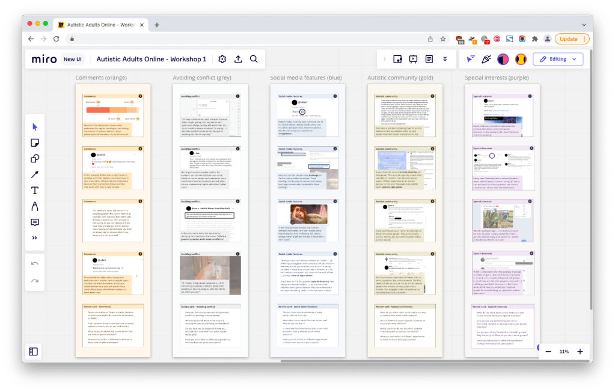Expand more tools with the double chevron
The height and width of the screenshot is (392, 615).
35,237
